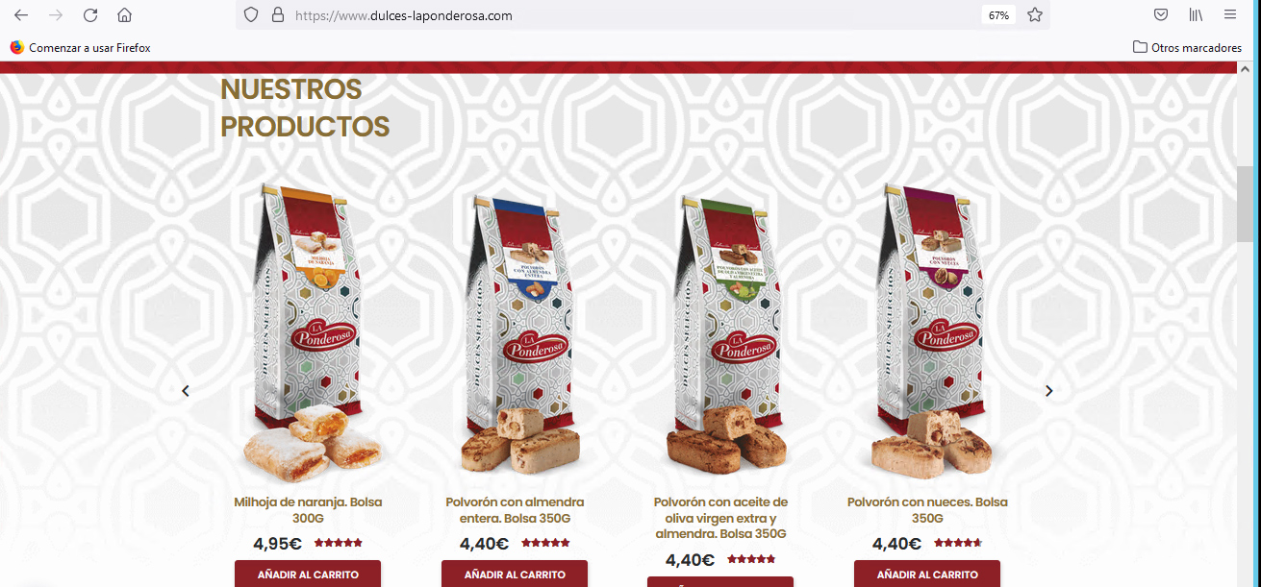Open the Firefox home page icon
Screen dimensions: 1261x587
tap(124, 15)
